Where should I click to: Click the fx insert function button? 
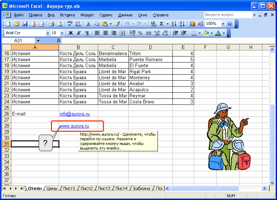(59, 41)
